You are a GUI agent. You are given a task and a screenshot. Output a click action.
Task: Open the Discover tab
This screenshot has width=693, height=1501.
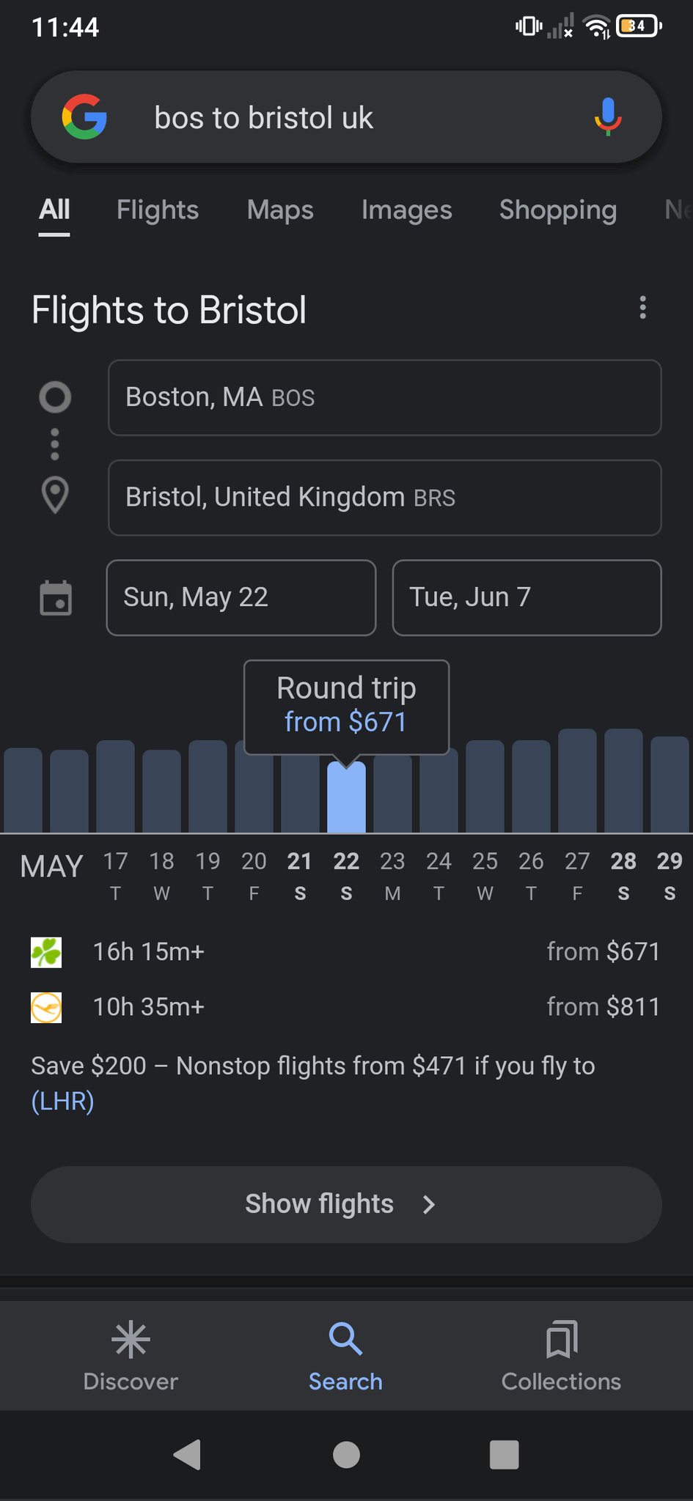click(x=131, y=1356)
